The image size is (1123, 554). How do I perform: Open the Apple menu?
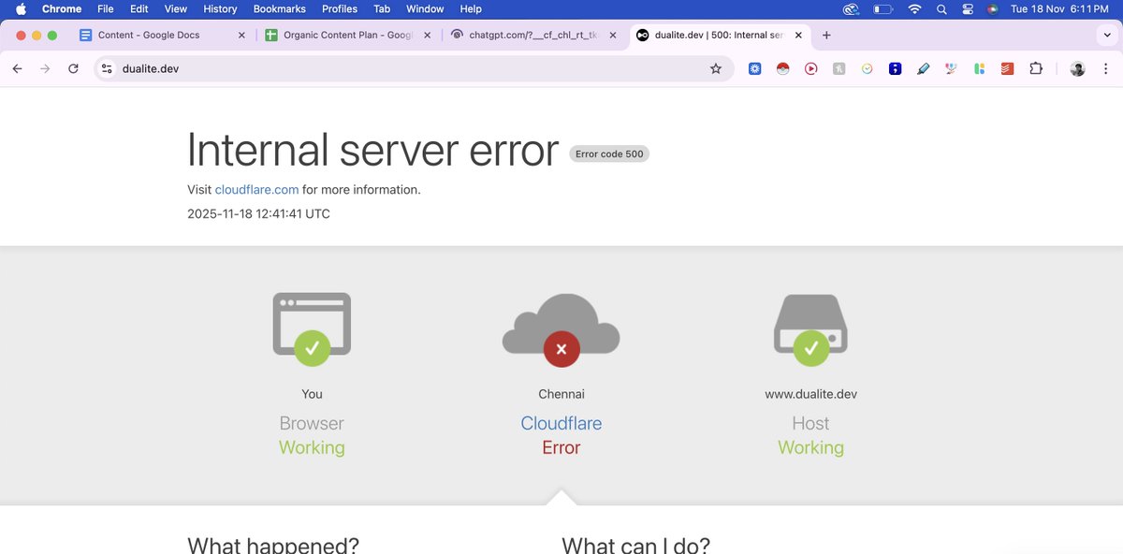(x=21, y=8)
